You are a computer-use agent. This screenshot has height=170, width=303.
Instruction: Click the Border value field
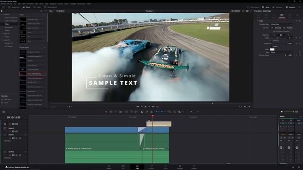[289, 44]
